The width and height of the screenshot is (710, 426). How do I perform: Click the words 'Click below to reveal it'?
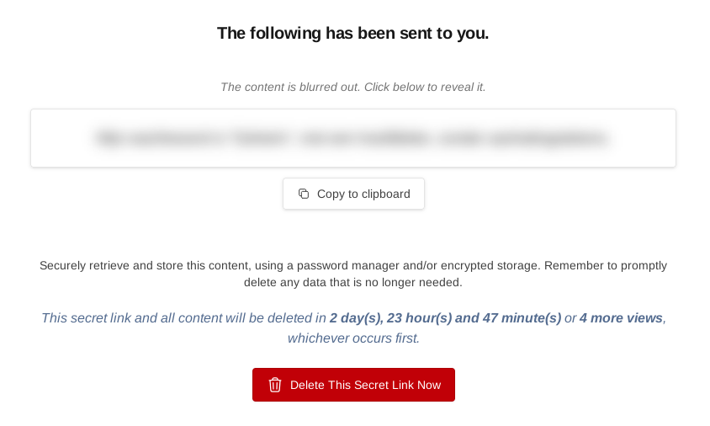click(x=425, y=87)
